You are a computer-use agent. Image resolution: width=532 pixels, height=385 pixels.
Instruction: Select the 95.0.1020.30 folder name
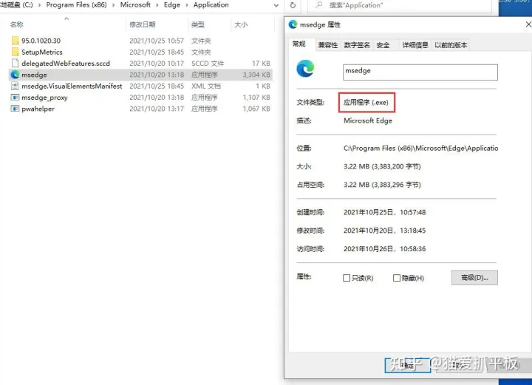tap(41, 41)
